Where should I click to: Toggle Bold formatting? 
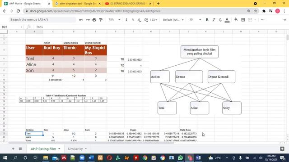(207, 20)
